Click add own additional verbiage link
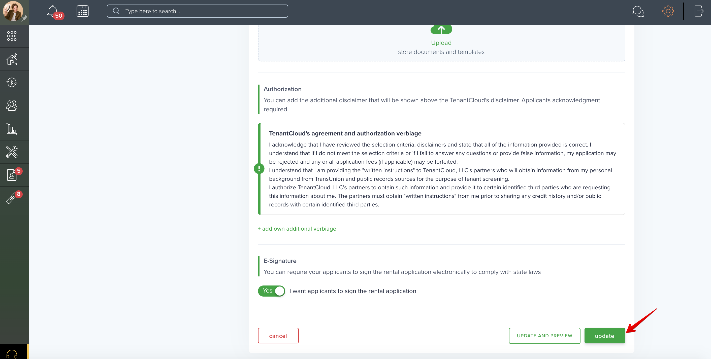The height and width of the screenshot is (359, 711). pos(297,229)
